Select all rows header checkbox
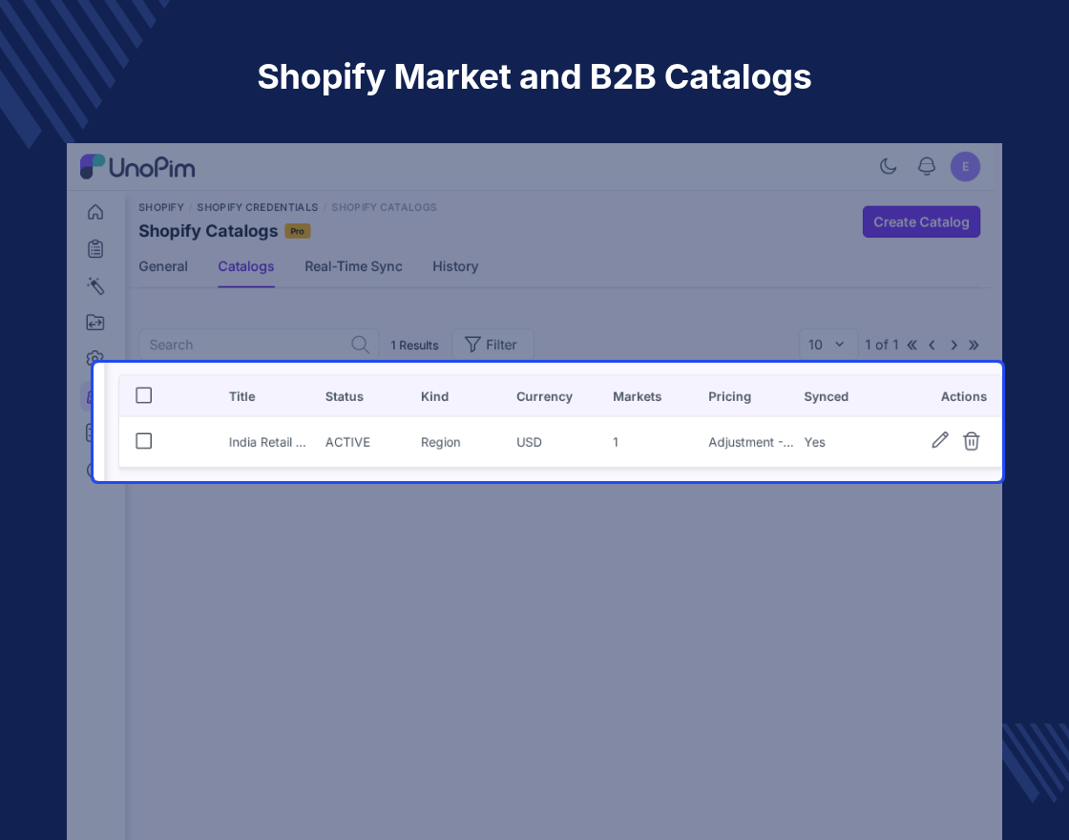 coord(144,395)
